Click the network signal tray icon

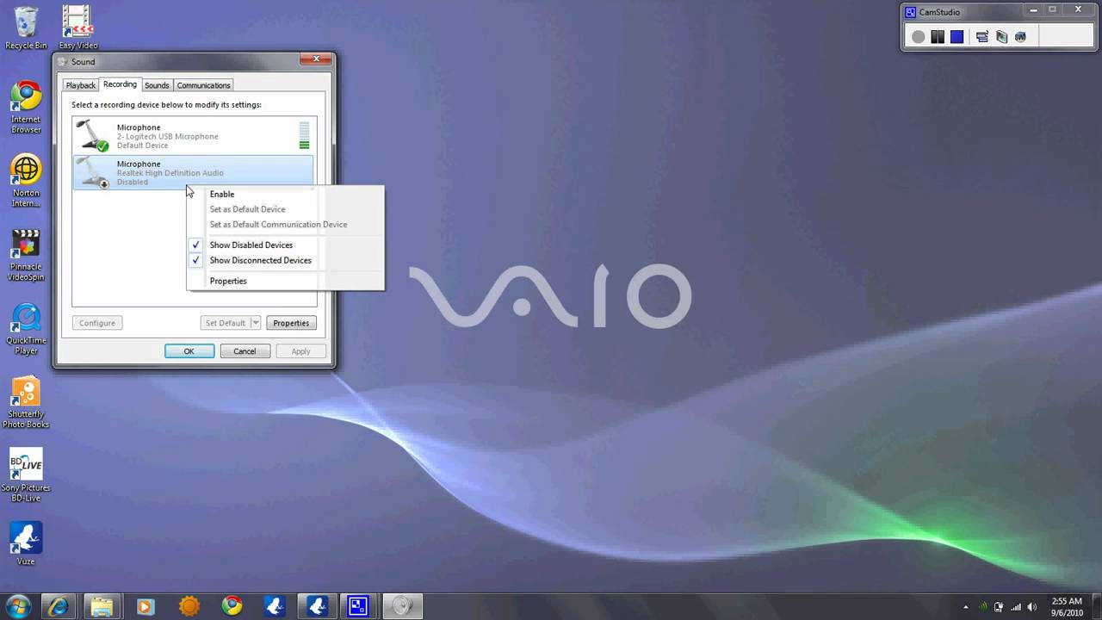click(x=1015, y=606)
